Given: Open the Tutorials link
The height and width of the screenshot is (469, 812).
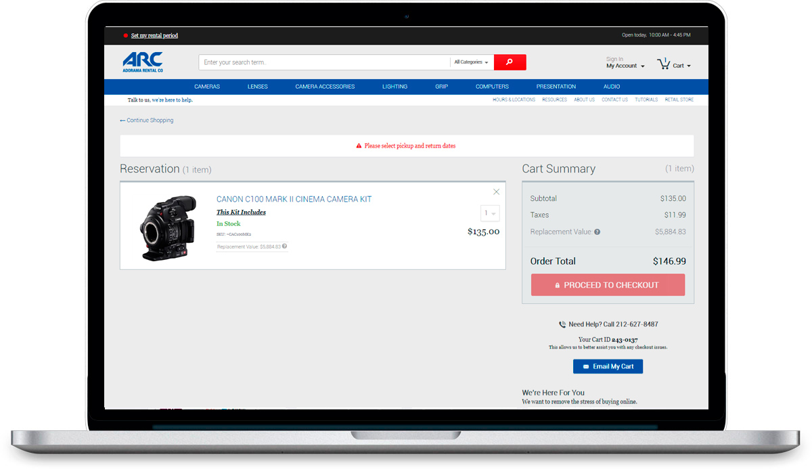Looking at the screenshot, I should click(x=646, y=99).
